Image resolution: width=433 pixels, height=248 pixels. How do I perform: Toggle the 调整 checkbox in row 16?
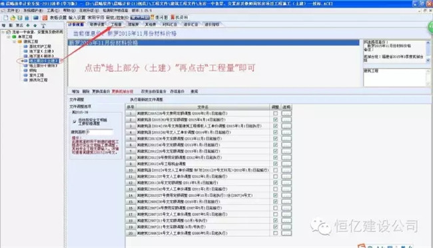coord(275,207)
